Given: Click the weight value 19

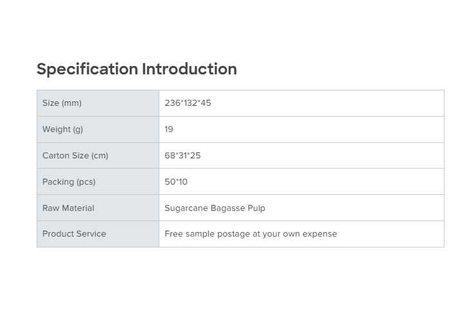Looking at the screenshot, I should (169, 129).
